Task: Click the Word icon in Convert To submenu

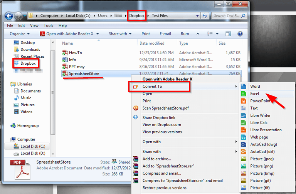Action: click(244, 86)
